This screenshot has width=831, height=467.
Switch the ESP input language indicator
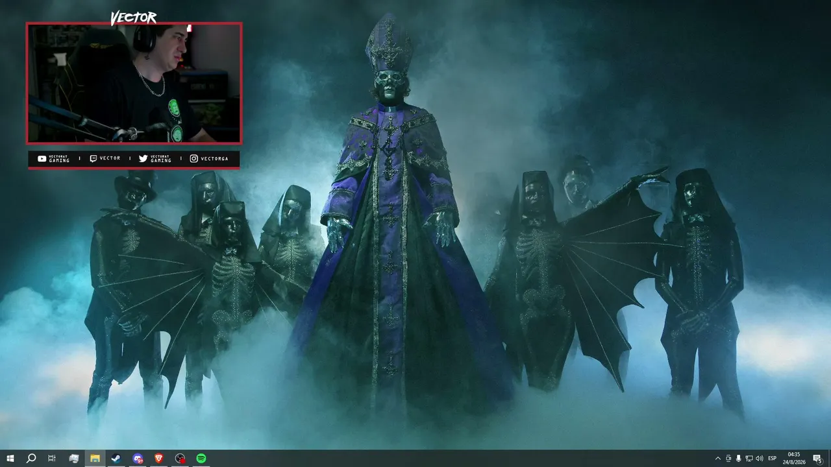(x=773, y=459)
